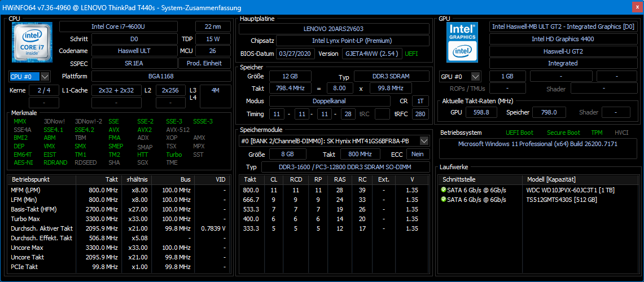Expand the memory module bank dropdown

coord(424,140)
